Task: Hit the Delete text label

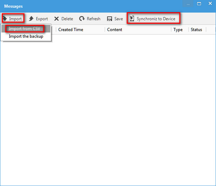Action: pos(67,19)
